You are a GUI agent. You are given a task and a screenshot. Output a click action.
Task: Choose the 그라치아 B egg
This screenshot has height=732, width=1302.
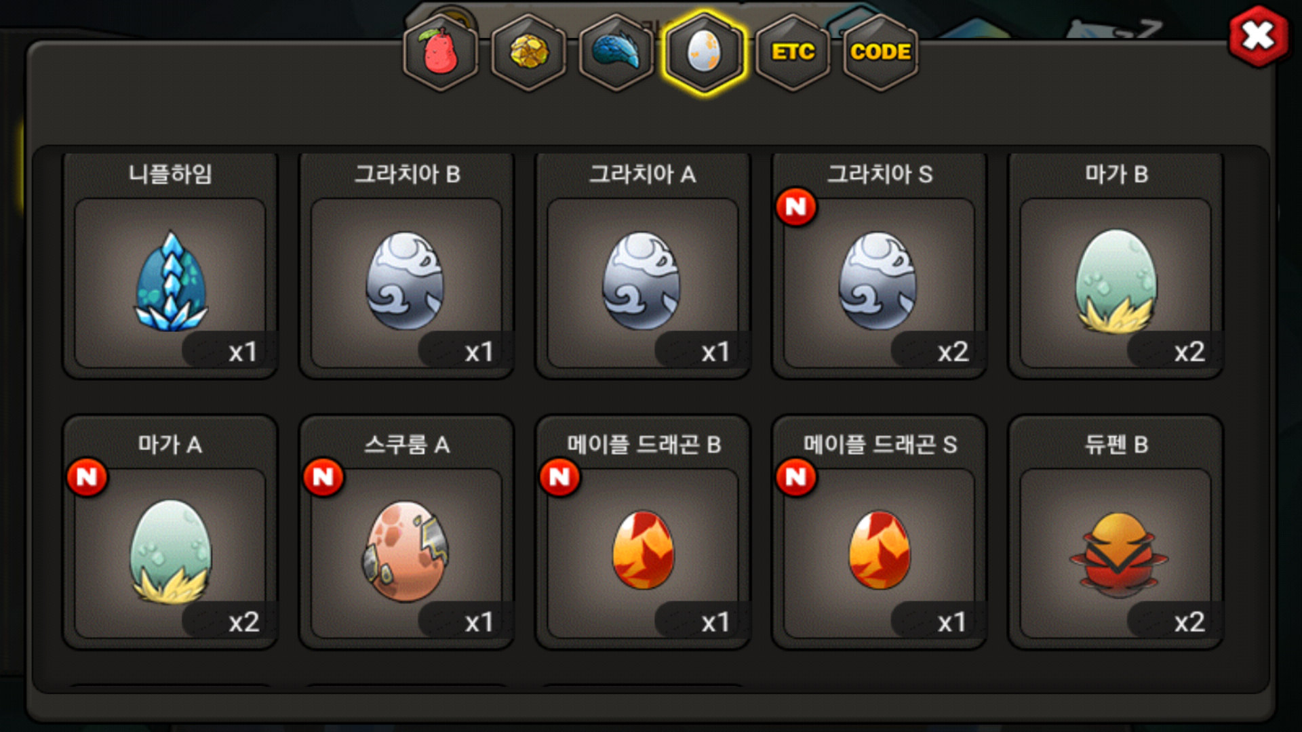406,264
